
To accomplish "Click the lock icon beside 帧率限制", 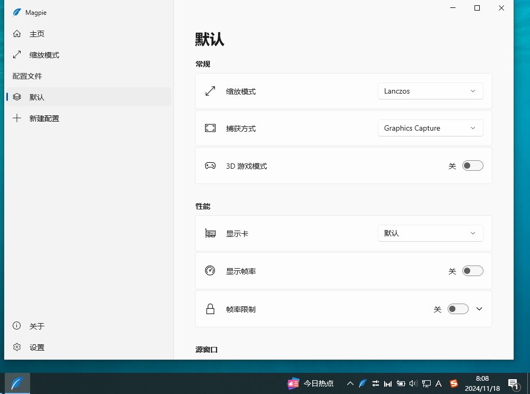I will click(210, 309).
